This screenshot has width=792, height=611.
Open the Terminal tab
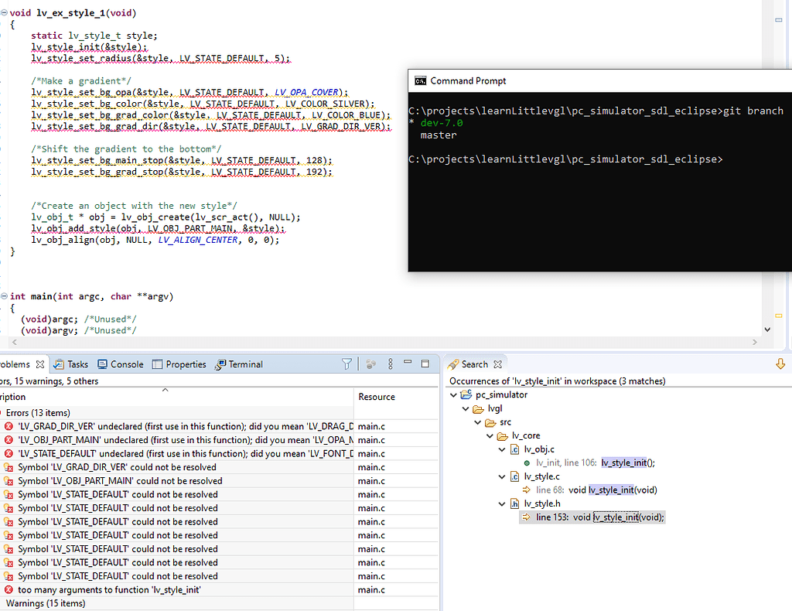pos(239,364)
